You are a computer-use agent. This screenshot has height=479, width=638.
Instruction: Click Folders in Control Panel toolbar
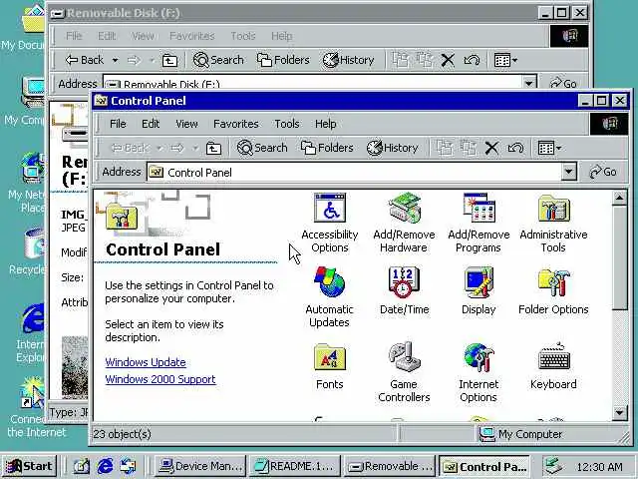(327, 148)
